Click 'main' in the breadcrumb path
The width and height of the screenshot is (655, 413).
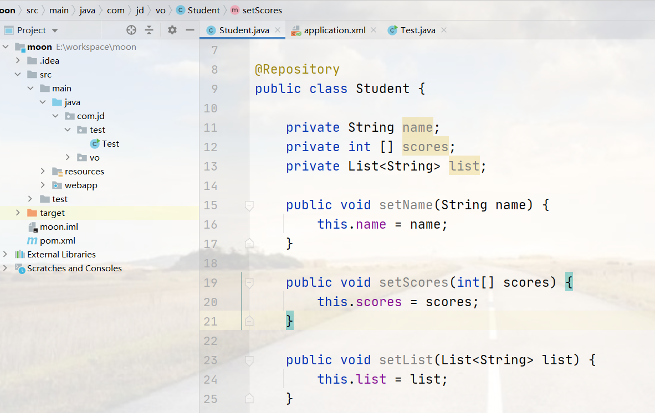click(x=59, y=10)
